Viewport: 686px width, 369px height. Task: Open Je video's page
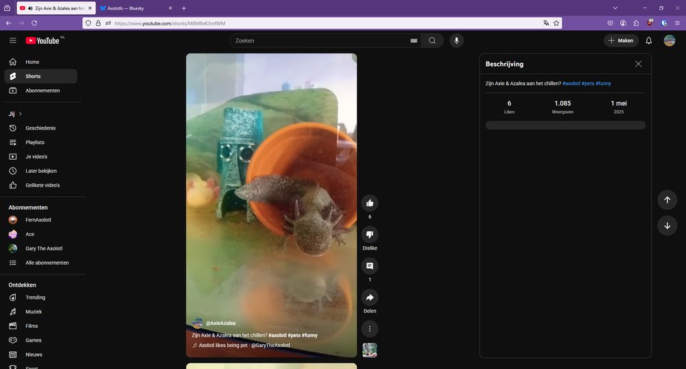40,156
